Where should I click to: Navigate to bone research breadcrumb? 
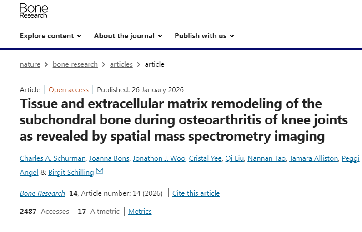coord(75,64)
